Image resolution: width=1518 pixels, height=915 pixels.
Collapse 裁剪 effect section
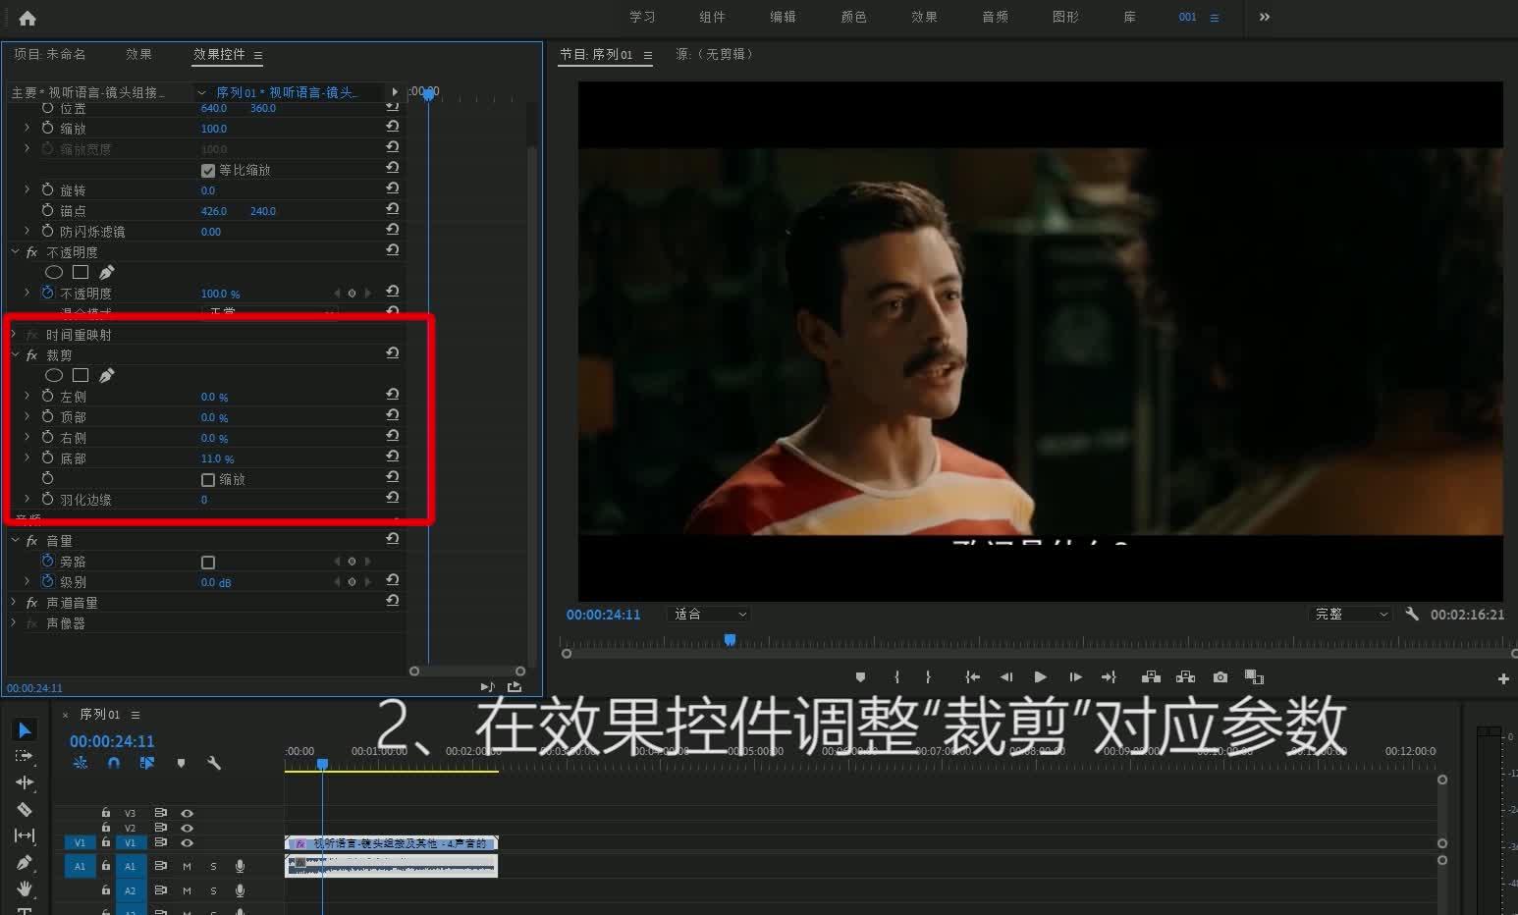15,354
